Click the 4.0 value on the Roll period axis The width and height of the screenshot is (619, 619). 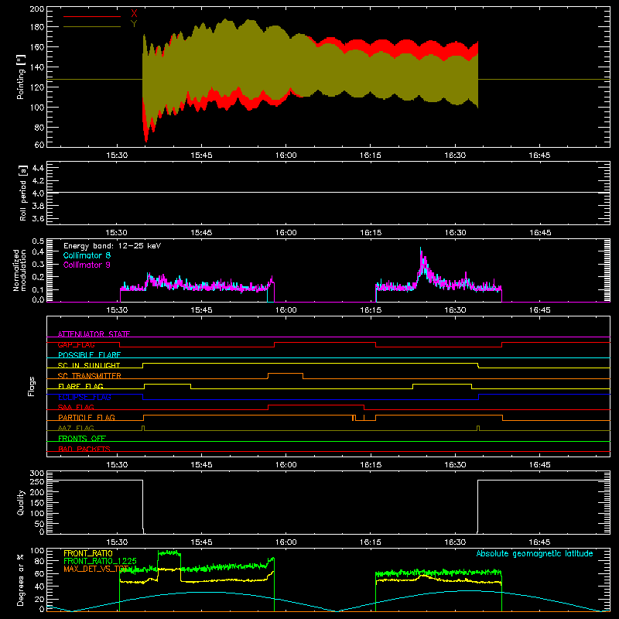click(x=38, y=193)
